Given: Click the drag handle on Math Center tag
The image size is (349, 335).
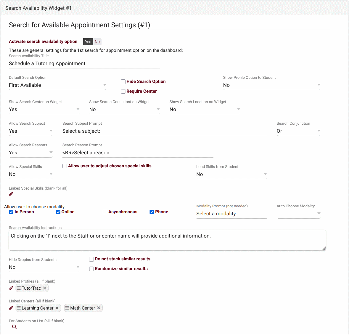Looking at the screenshot, I should click(67, 308).
